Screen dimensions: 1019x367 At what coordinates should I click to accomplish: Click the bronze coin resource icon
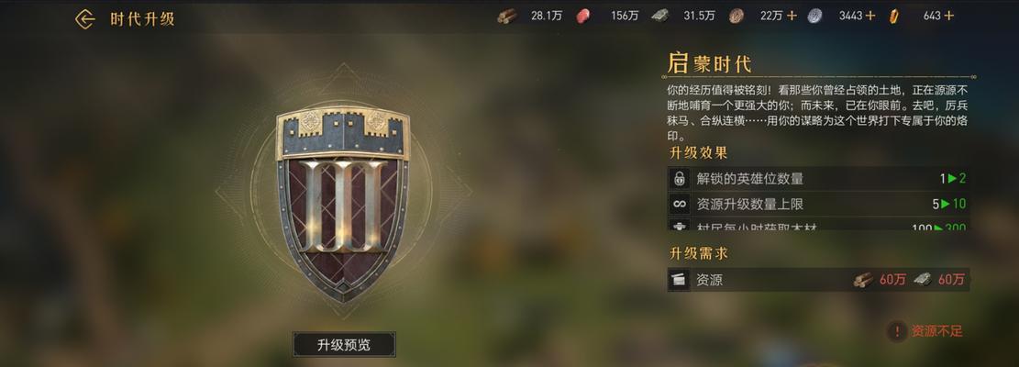point(737,17)
